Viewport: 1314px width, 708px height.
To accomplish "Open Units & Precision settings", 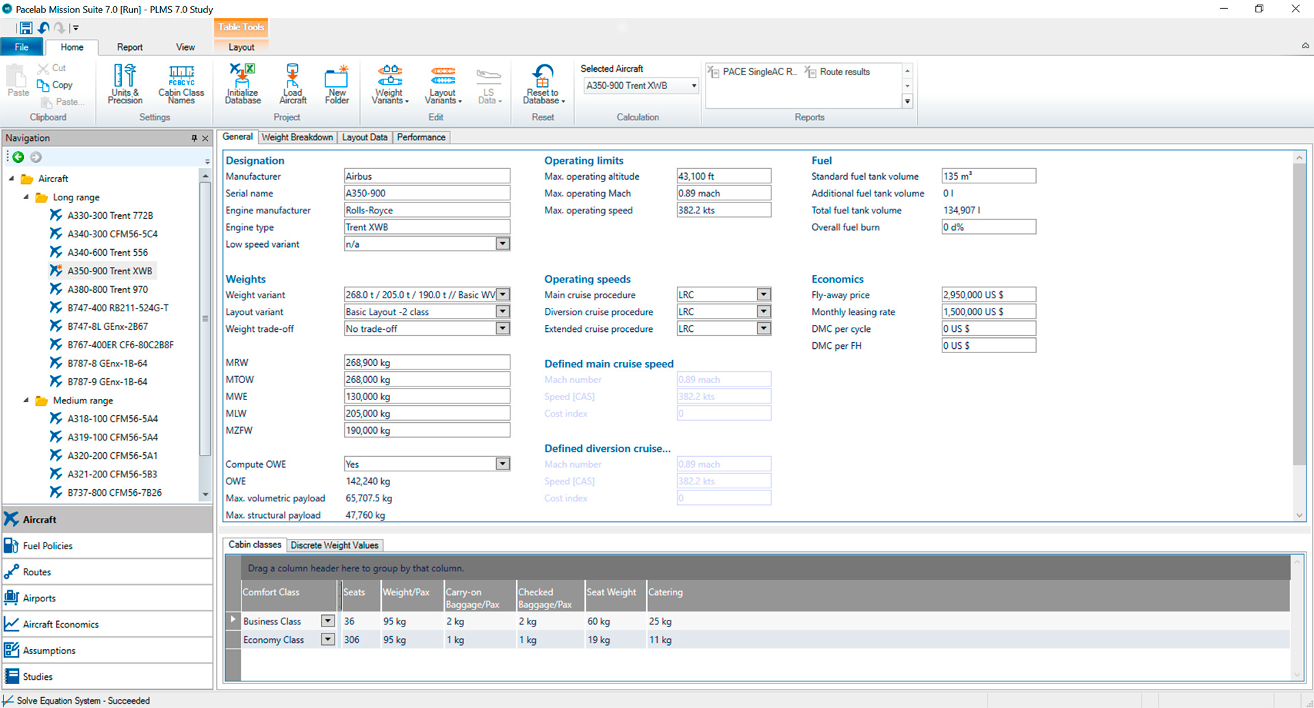I will click(x=125, y=84).
